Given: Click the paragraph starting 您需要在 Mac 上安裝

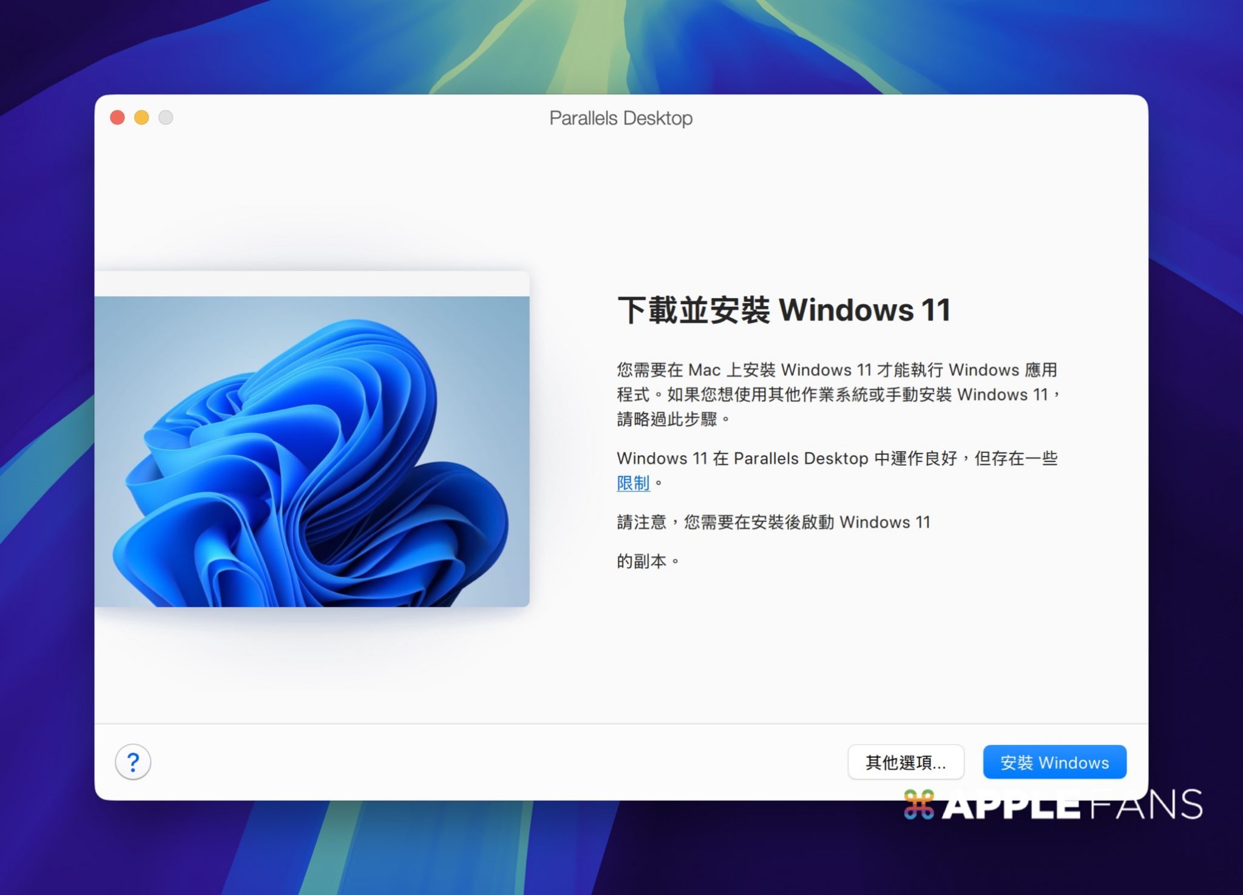Looking at the screenshot, I should [836, 394].
